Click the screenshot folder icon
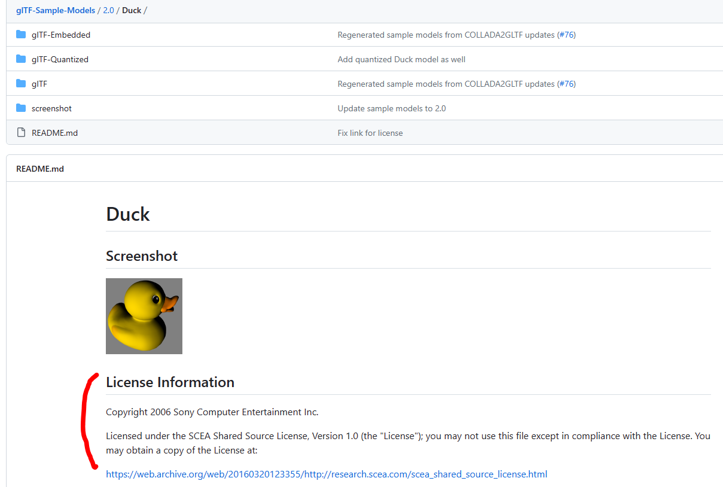The height and width of the screenshot is (487, 723). click(21, 108)
